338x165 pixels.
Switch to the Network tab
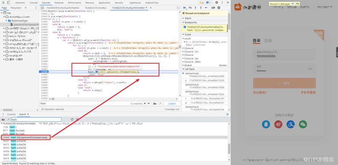click(59, 3)
